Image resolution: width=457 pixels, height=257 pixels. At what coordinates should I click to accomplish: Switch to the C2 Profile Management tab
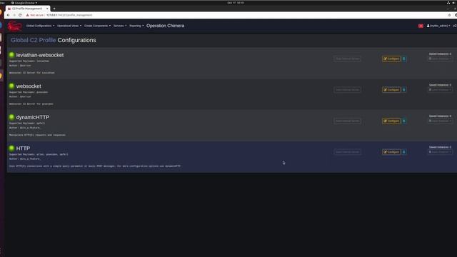27,9
